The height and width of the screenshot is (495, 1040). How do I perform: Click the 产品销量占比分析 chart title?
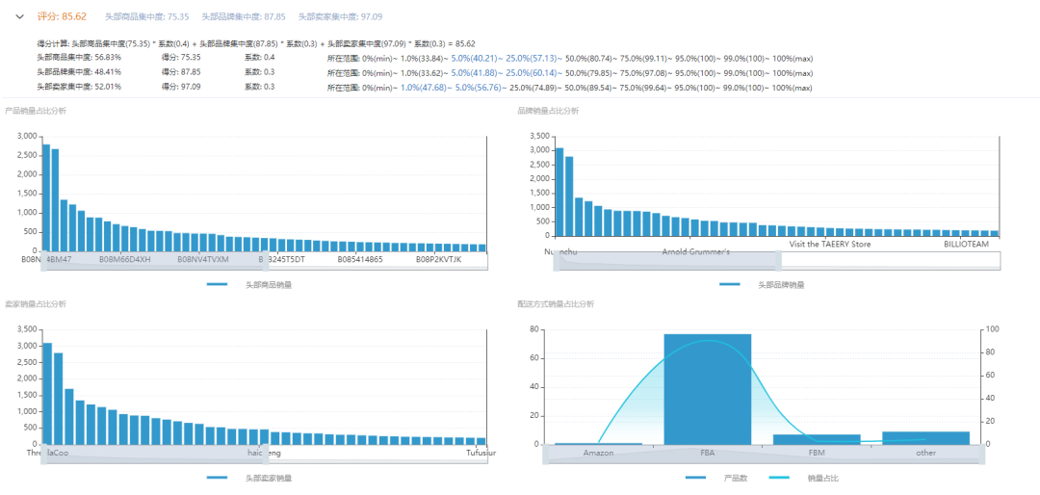(x=36, y=111)
